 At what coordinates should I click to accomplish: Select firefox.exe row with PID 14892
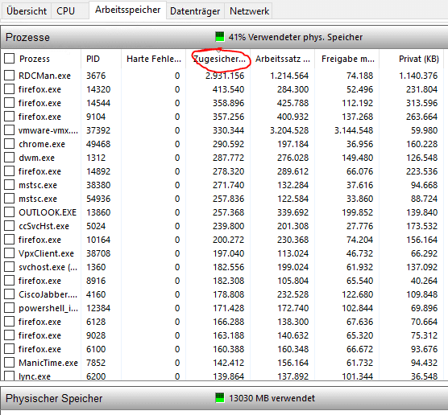39,171
